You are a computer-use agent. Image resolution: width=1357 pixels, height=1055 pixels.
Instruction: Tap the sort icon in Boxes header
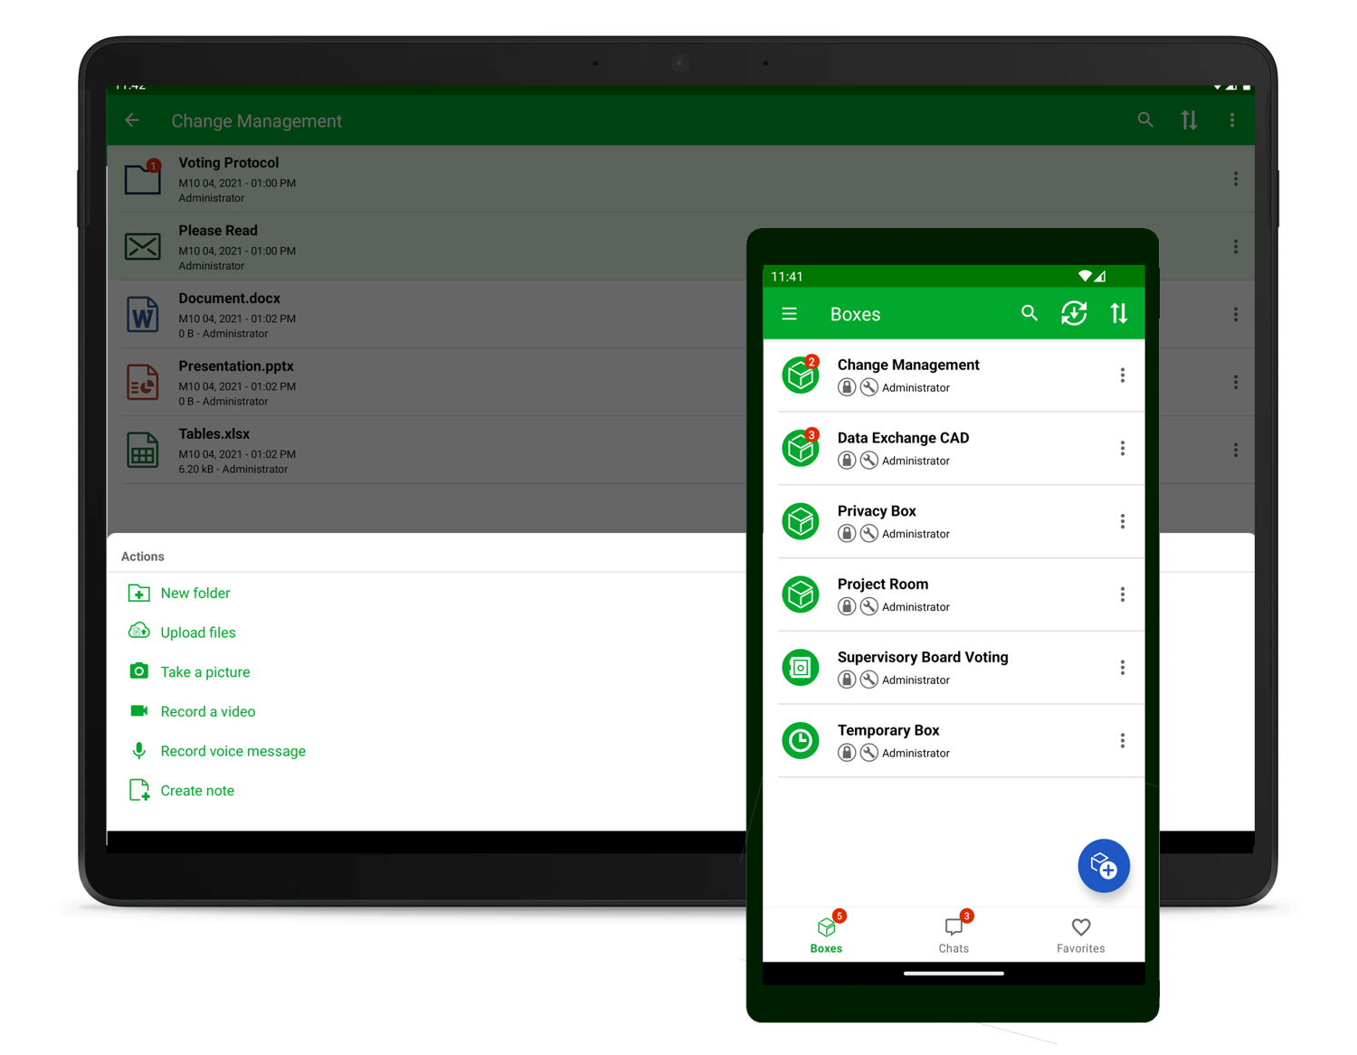(x=1119, y=313)
